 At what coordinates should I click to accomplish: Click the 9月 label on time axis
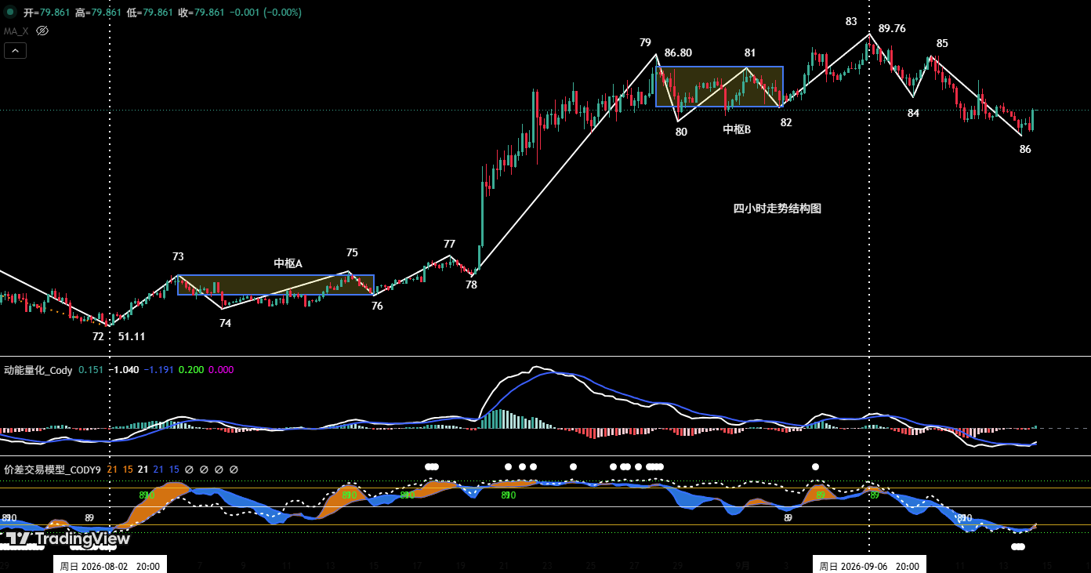coord(743,565)
